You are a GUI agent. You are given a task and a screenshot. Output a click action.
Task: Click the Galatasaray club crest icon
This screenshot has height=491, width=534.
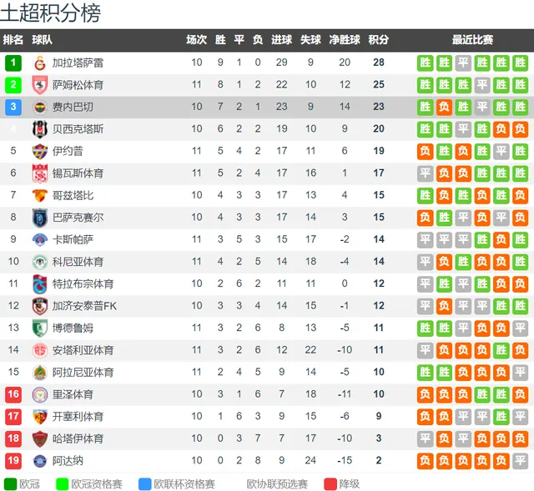(40, 63)
